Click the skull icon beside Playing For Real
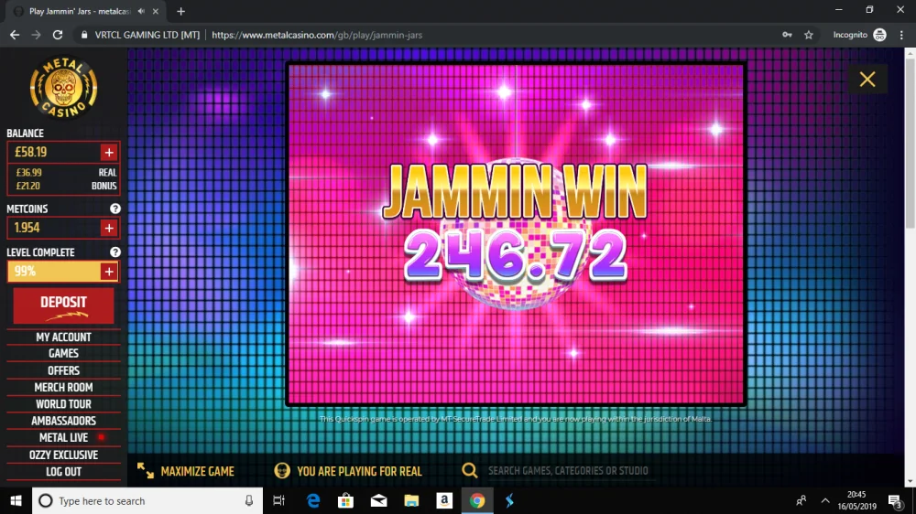The height and width of the screenshot is (514, 916). click(x=282, y=470)
